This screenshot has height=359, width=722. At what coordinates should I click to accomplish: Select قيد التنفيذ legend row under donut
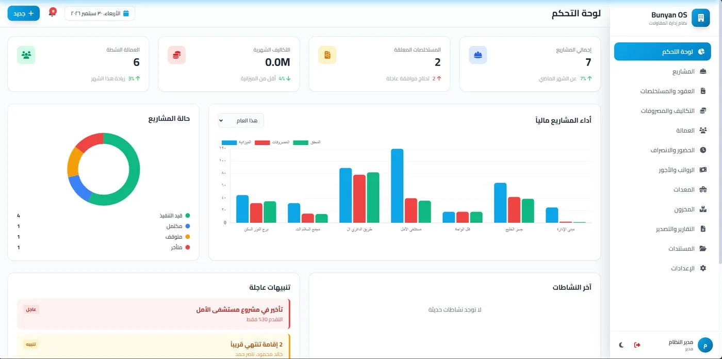[x=104, y=216]
